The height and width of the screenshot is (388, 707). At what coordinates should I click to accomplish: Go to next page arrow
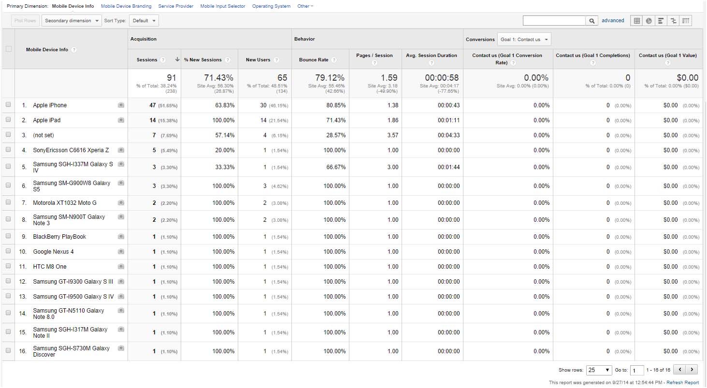[x=692, y=370]
